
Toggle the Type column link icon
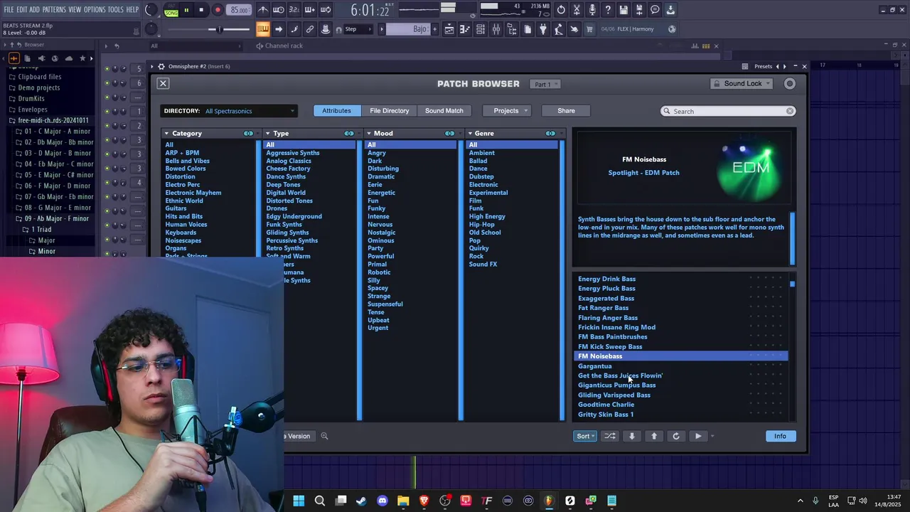pyautogui.click(x=349, y=133)
